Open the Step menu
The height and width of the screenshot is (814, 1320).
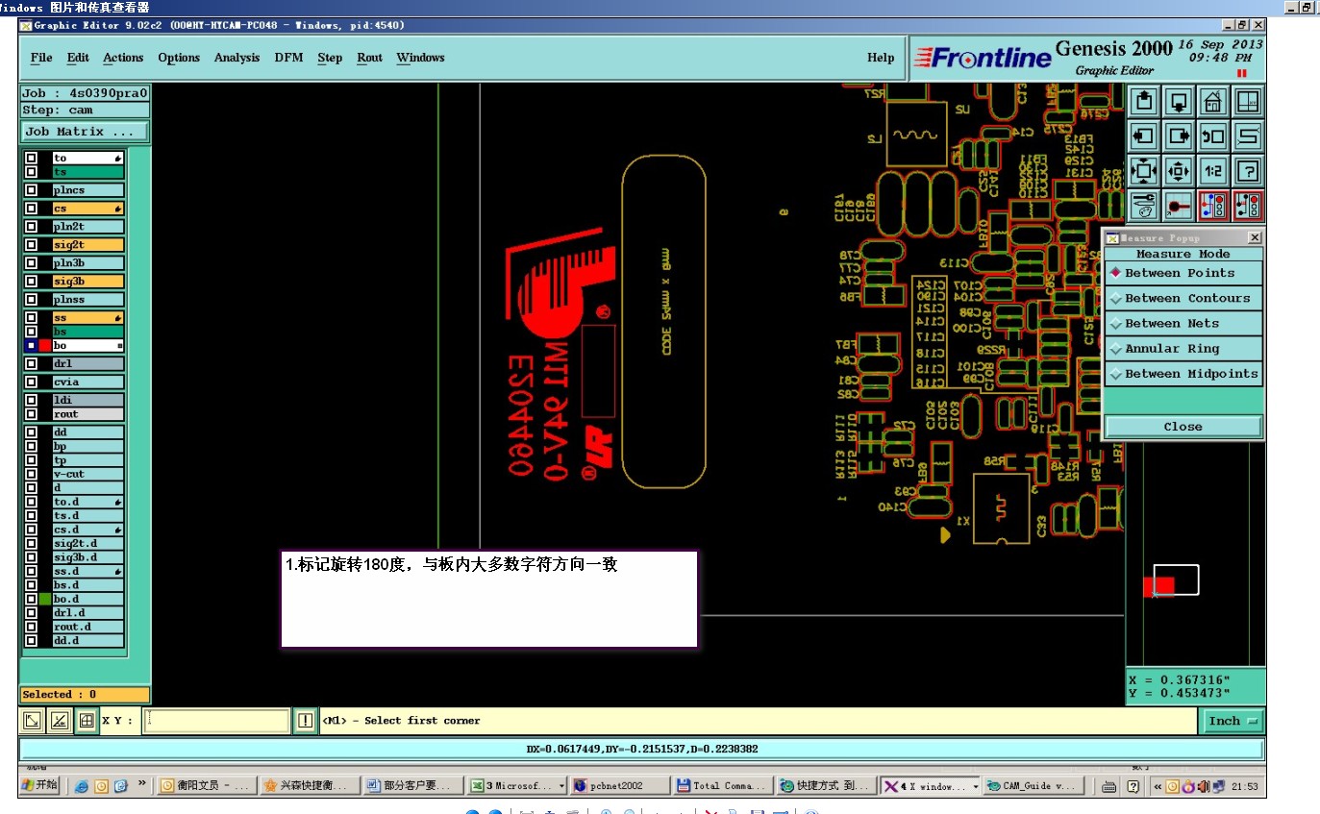[330, 58]
